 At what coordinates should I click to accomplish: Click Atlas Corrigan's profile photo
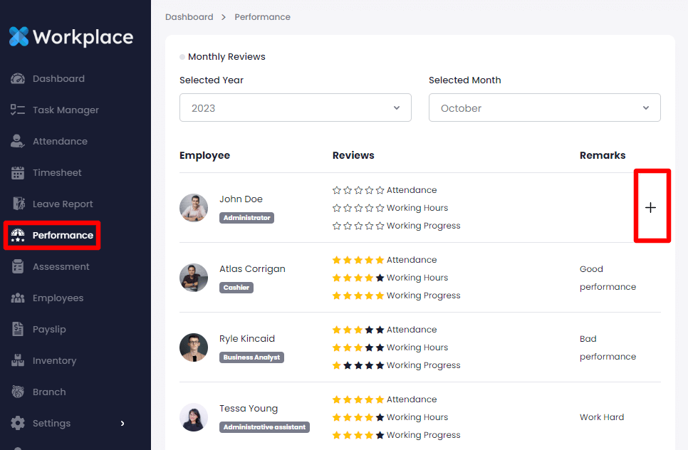[194, 278]
